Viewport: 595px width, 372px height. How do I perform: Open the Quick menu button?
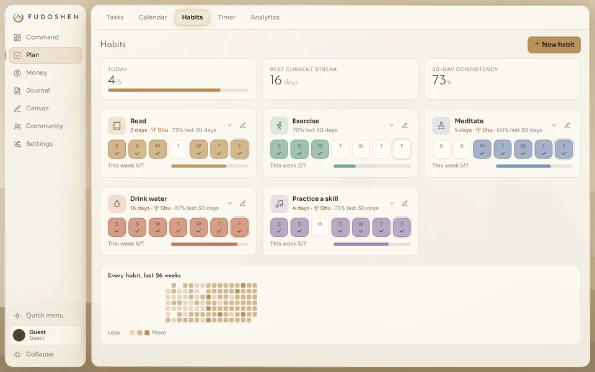click(45, 316)
